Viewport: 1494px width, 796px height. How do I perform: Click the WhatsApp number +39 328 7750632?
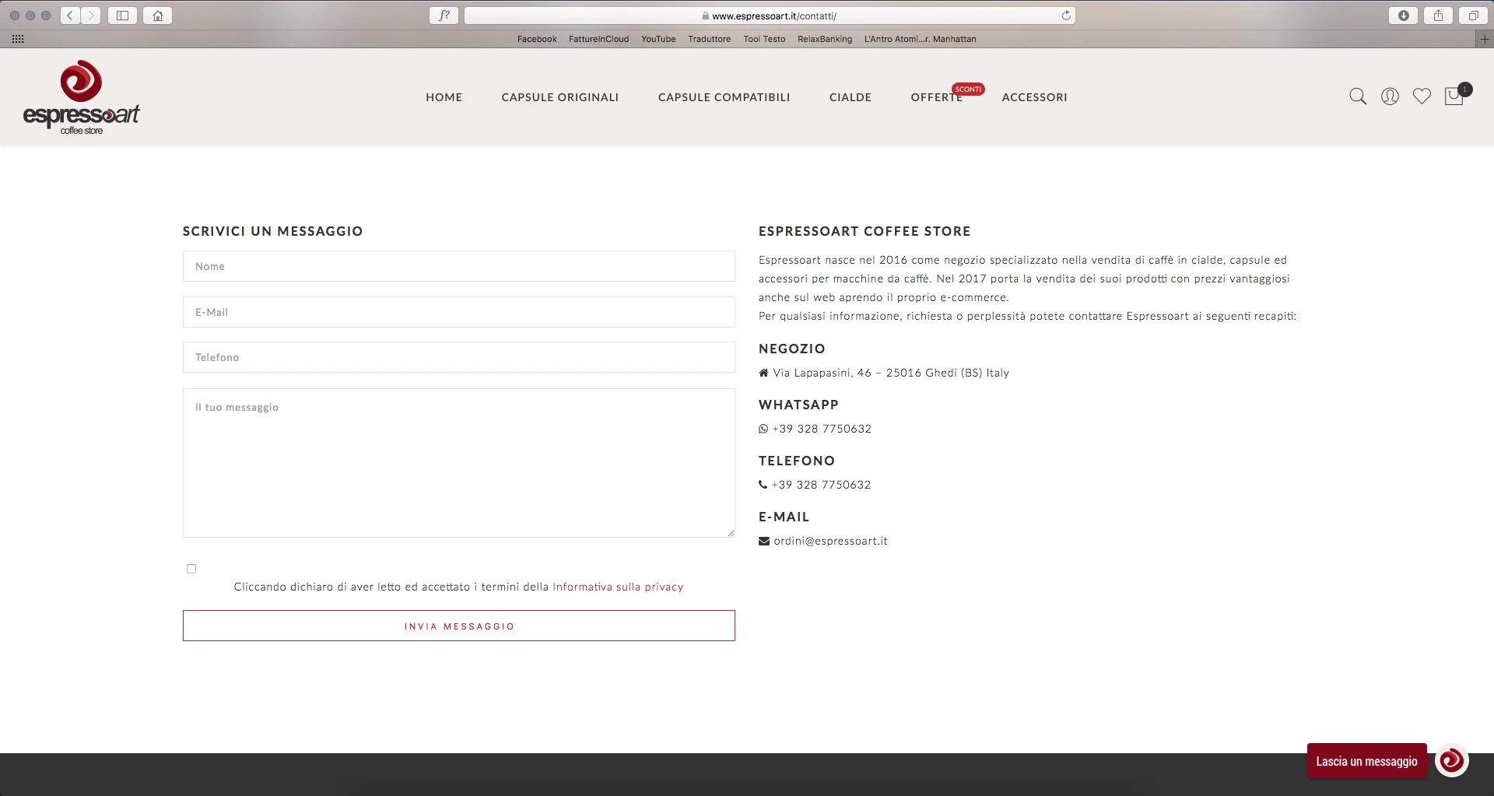[822, 429]
